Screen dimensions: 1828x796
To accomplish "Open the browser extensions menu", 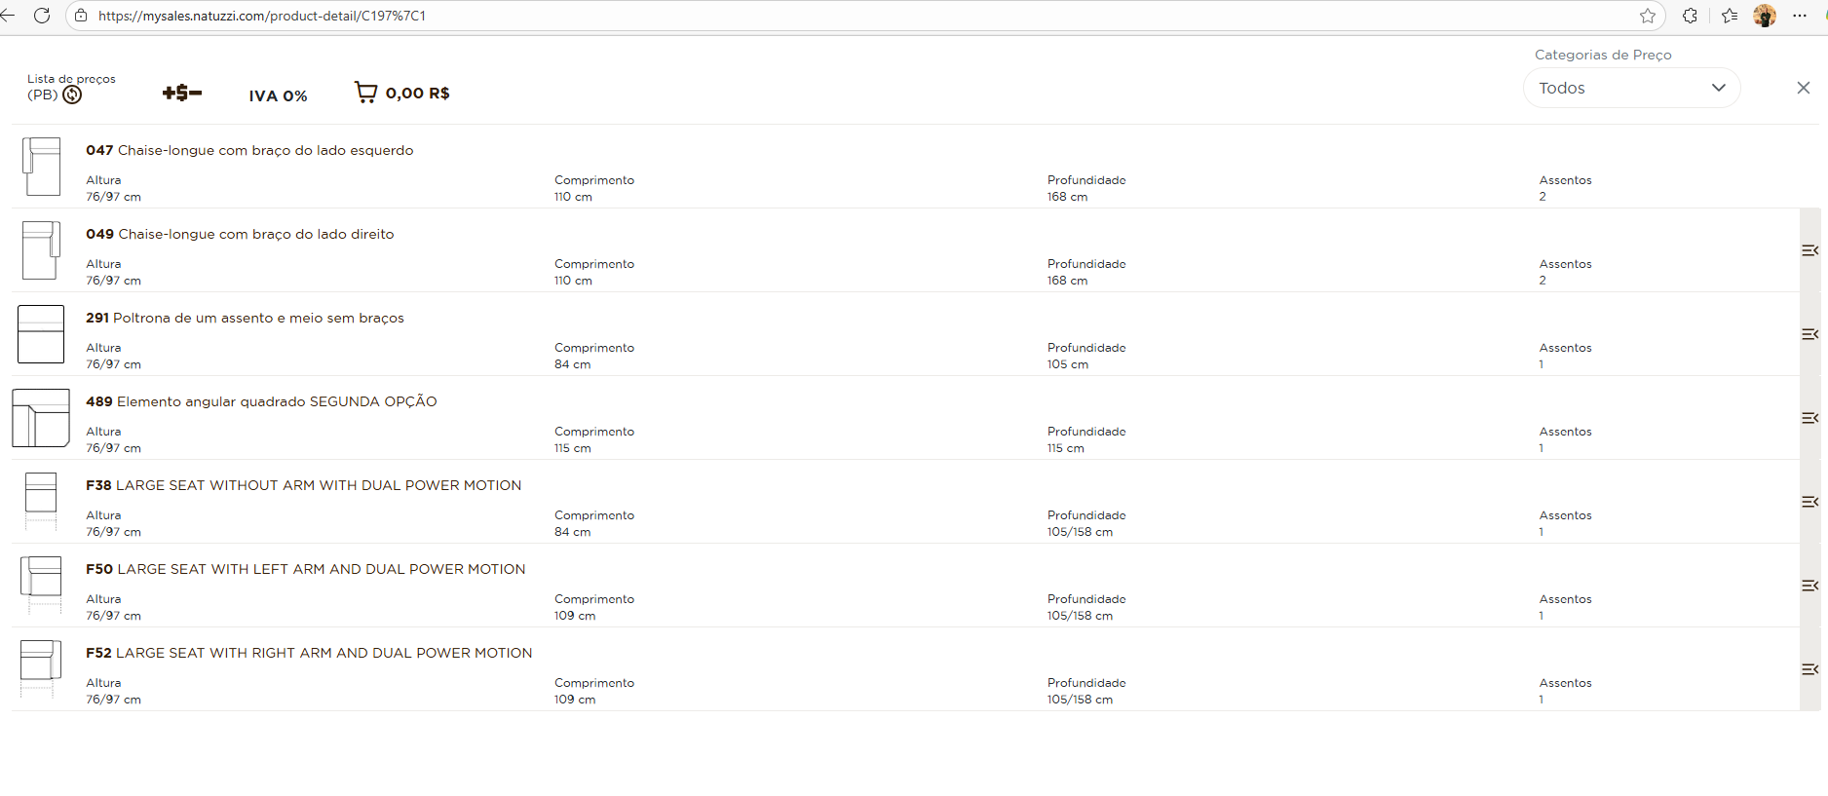I will click(x=1690, y=16).
